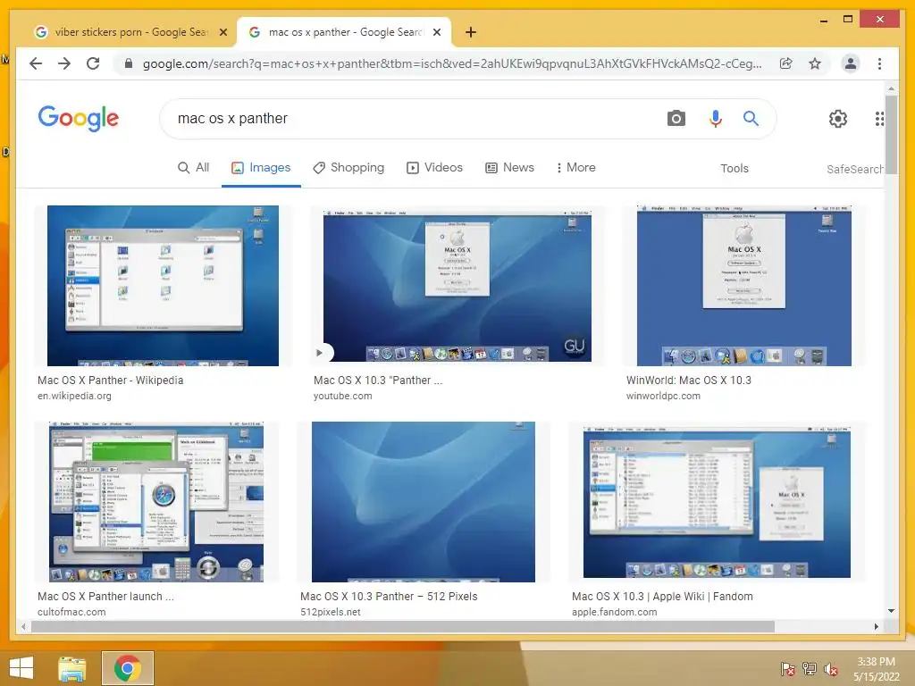The image size is (915, 686).
Task: Open a new tab with the plus button
Action: coord(471,32)
